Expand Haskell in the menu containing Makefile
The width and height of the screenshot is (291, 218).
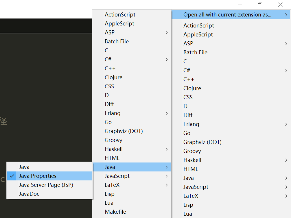tap(132, 149)
